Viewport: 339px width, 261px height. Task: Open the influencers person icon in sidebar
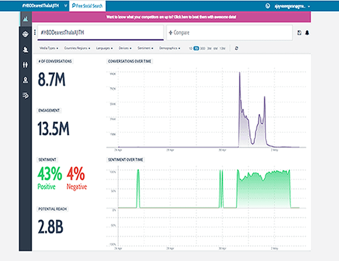pyautogui.click(x=25, y=49)
